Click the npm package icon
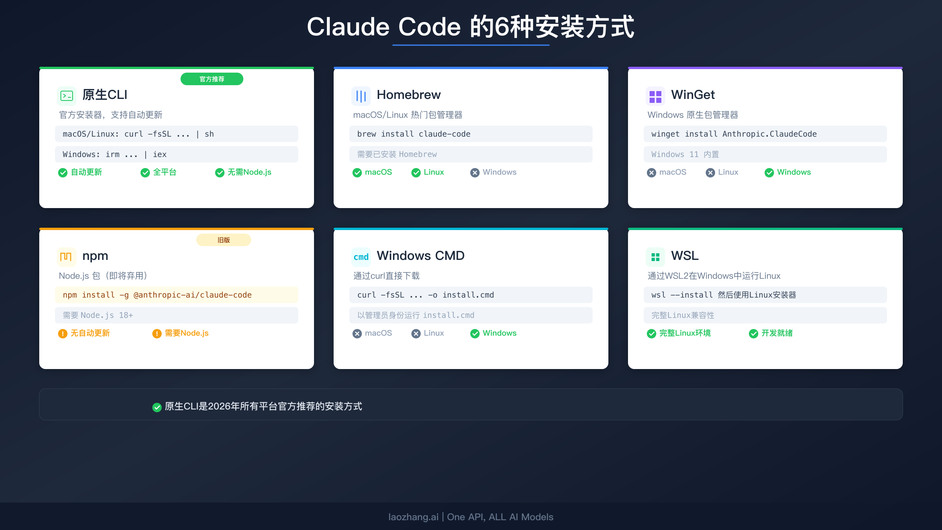 pyautogui.click(x=66, y=256)
